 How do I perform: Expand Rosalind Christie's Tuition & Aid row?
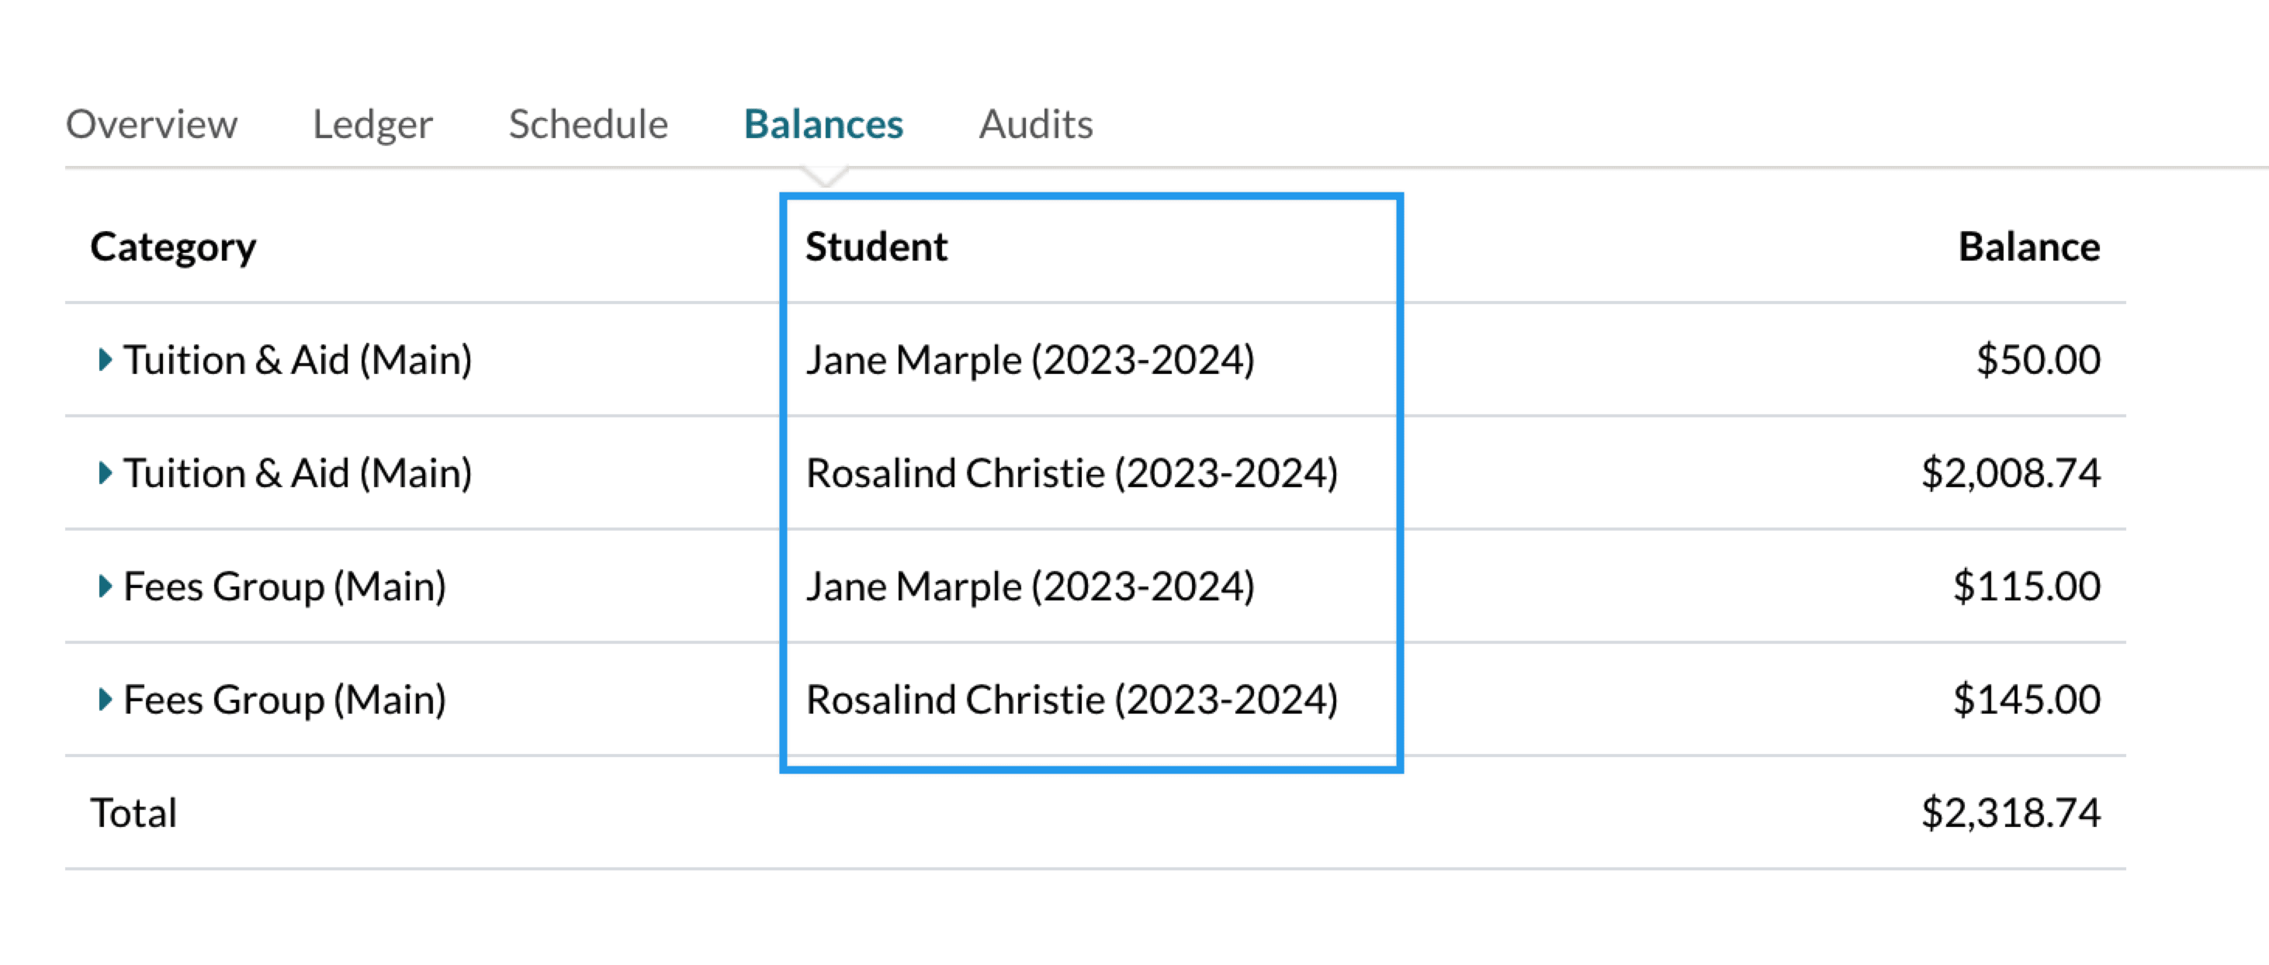[x=105, y=473]
